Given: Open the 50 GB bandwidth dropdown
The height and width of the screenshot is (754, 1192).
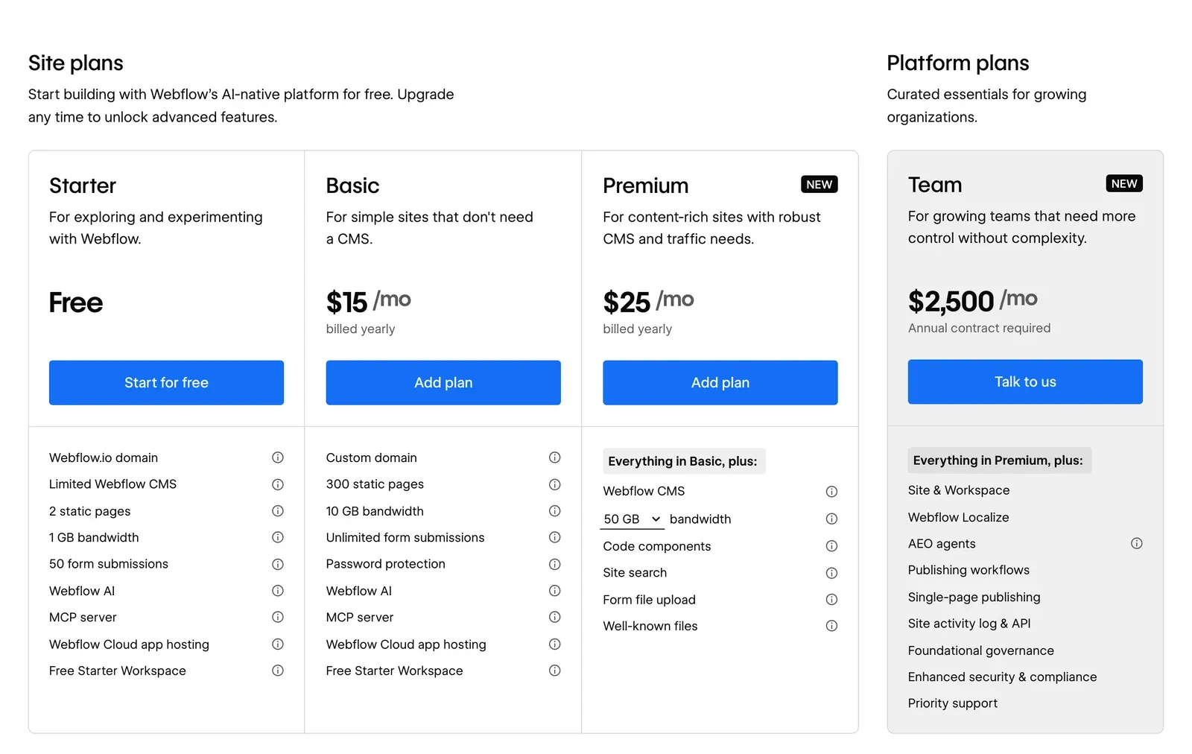Looking at the screenshot, I should pyautogui.click(x=632, y=519).
